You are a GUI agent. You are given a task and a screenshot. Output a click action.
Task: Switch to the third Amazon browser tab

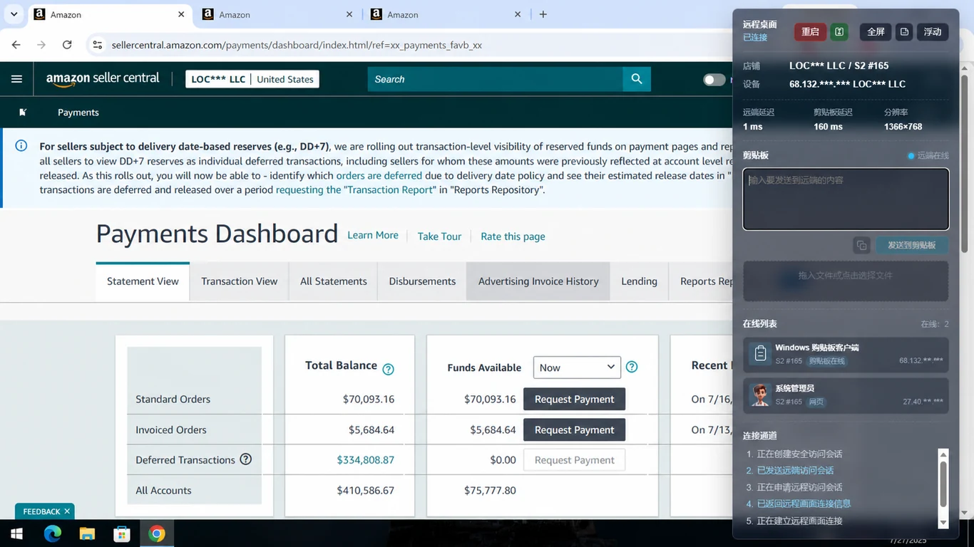pos(445,14)
